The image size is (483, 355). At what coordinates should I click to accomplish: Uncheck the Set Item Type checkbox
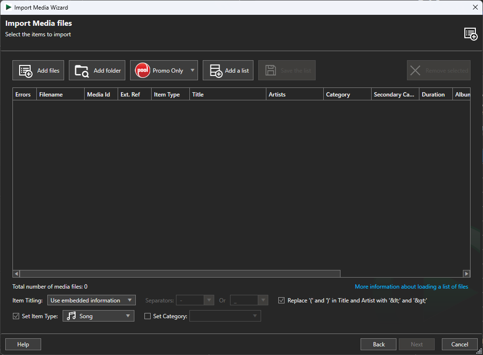coord(16,316)
